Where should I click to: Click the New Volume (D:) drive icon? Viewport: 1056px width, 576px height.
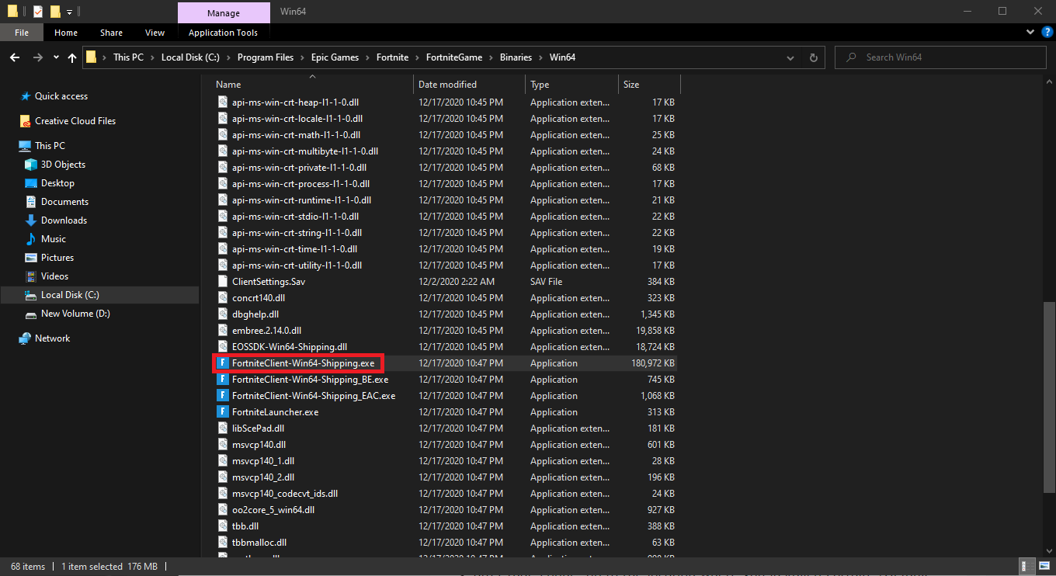coord(31,314)
